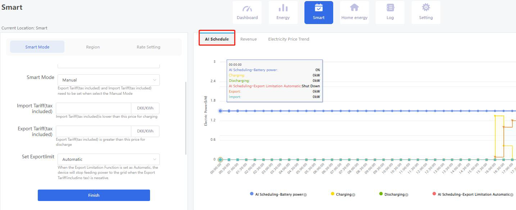Open the Rate Setting tab
516x210 pixels.
pyautogui.click(x=148, y=47)
